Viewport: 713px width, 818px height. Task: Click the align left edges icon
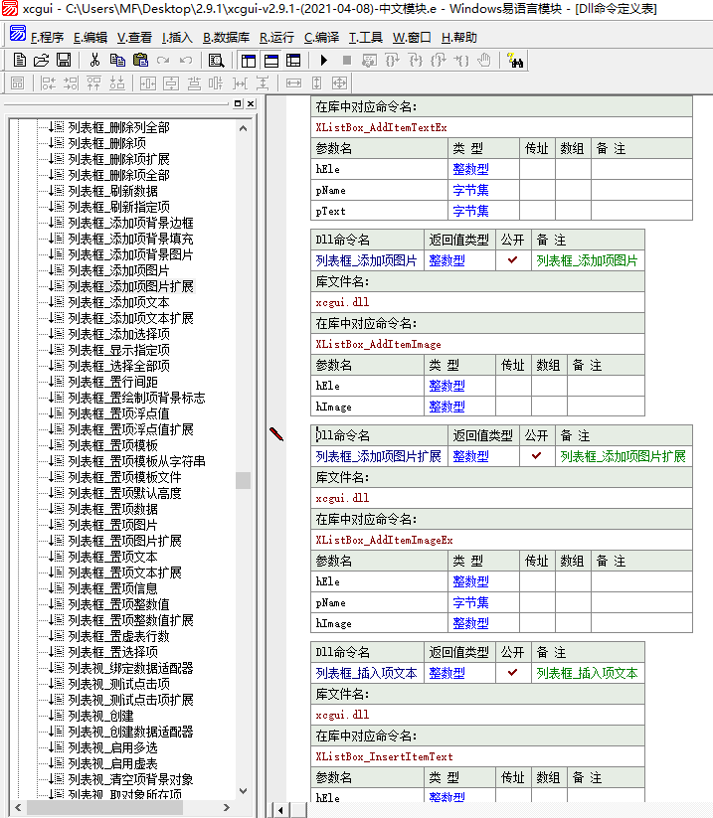pos(48,82)
